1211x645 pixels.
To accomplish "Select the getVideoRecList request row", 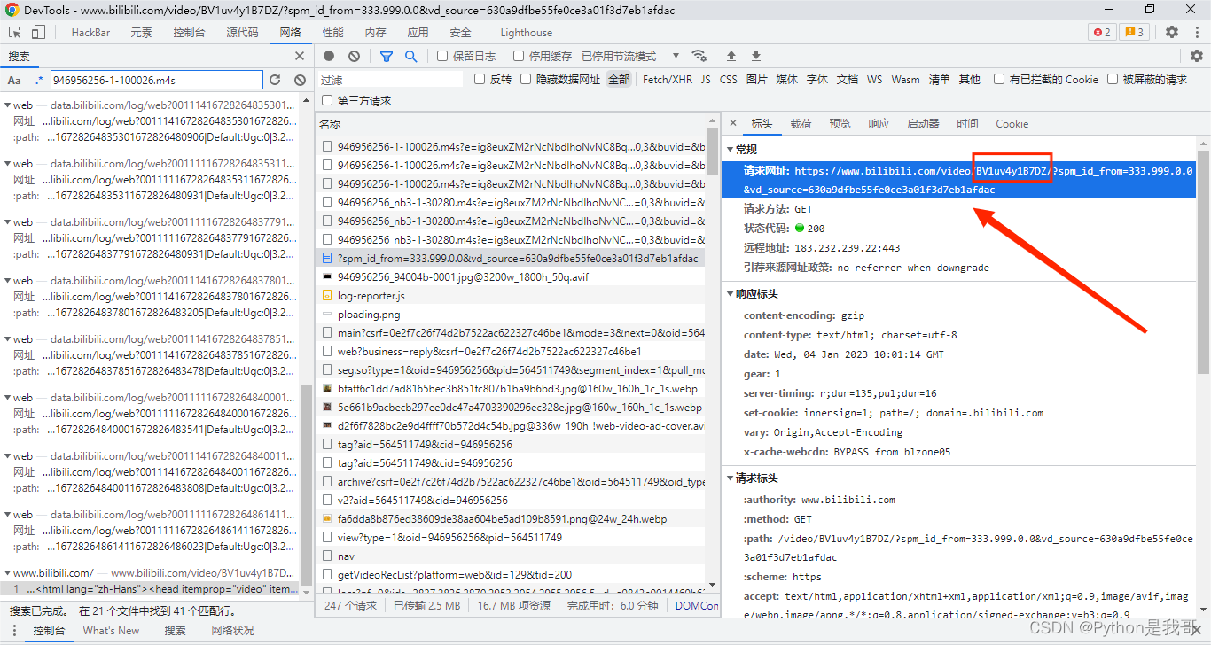I will pos(512,575).
